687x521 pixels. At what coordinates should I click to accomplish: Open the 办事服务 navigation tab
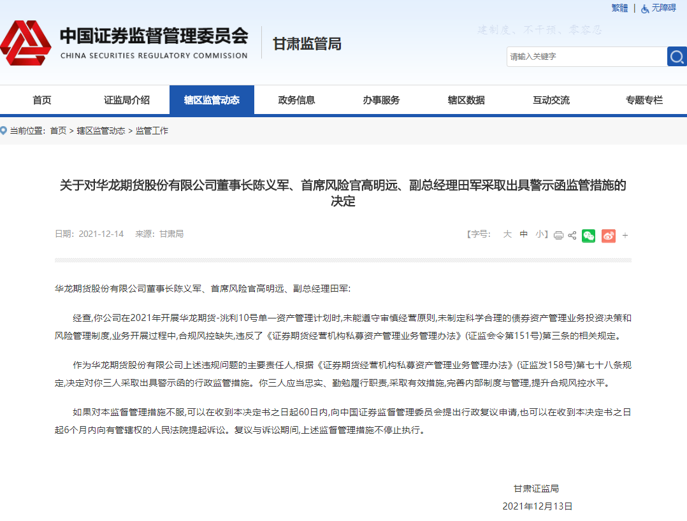[x=381, y=100]
